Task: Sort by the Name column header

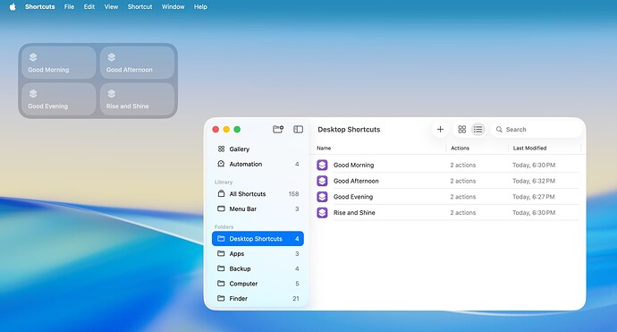Action: (324, 148)
